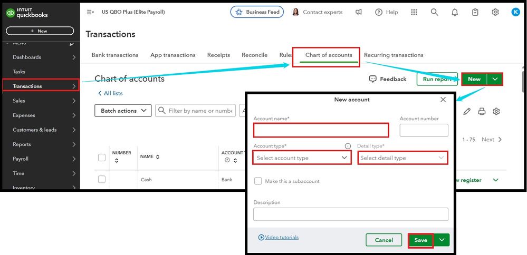Image resolution: width=527 pixels, height=255 pixels.
Task: Go back to All lists
Action: coord(110,93)
